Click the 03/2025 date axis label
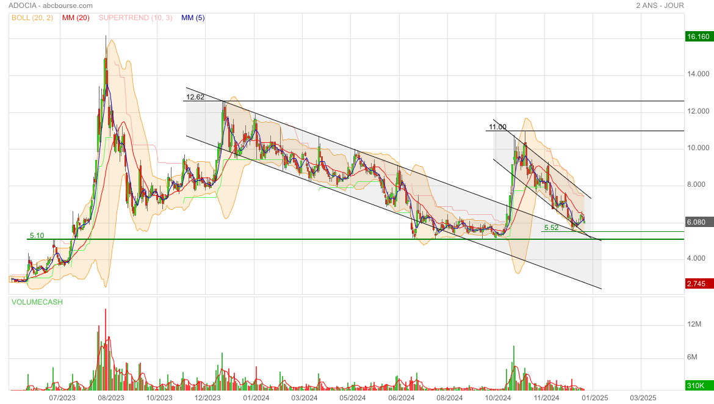This screenshot has height=404, width=714. (x=643, y=398)
